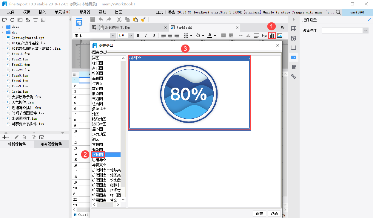Toggle underline text formatting
The height and width of the screenshot is (218, 373).
coord(154,35)
